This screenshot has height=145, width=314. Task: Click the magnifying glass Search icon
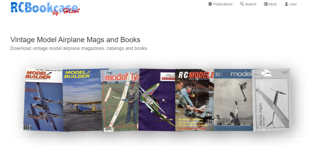pyautogui.click(x=242, y=4)
